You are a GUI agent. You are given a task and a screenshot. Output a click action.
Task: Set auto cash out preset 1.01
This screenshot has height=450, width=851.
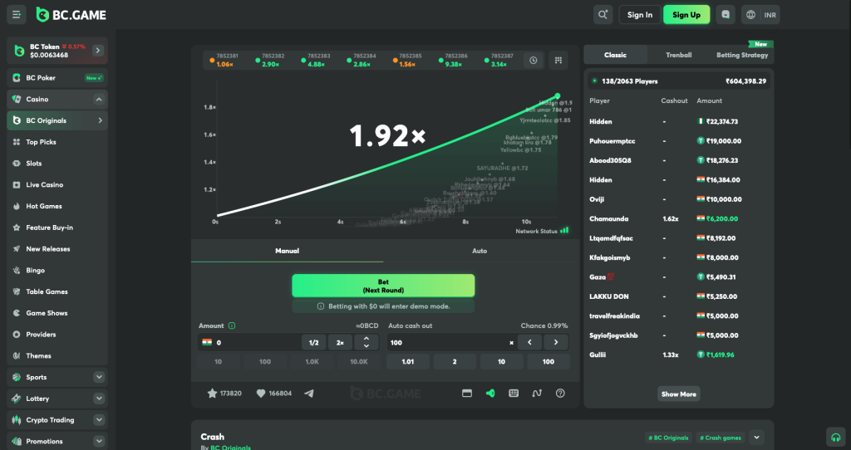point(407,362)
